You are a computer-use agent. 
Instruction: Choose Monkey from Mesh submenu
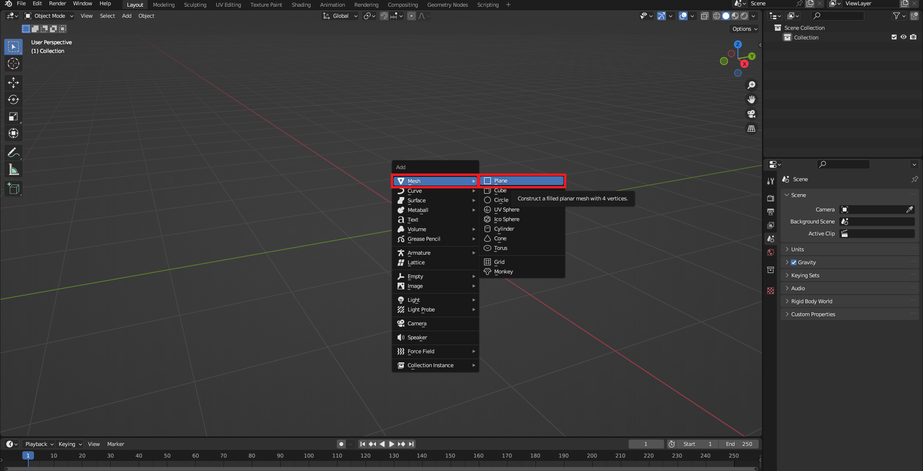tap(523, 272)
